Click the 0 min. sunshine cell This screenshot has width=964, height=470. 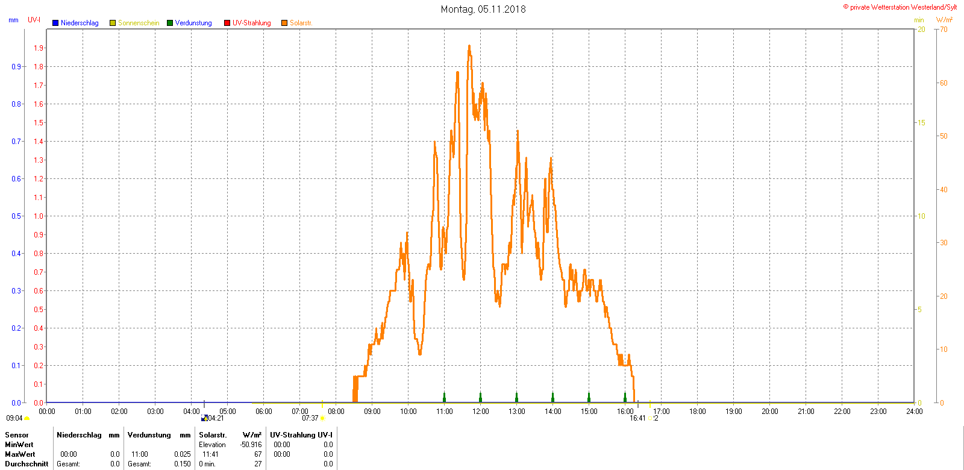tap(207, 464)
